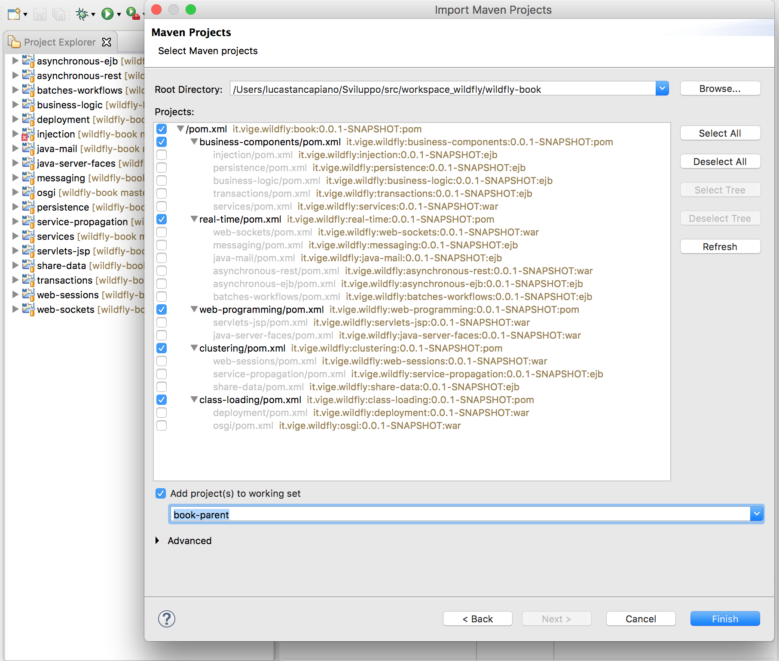The image size is (779, 661).
Task: Open the Root Directory dropdown arrow
Action: coord(662,89)
